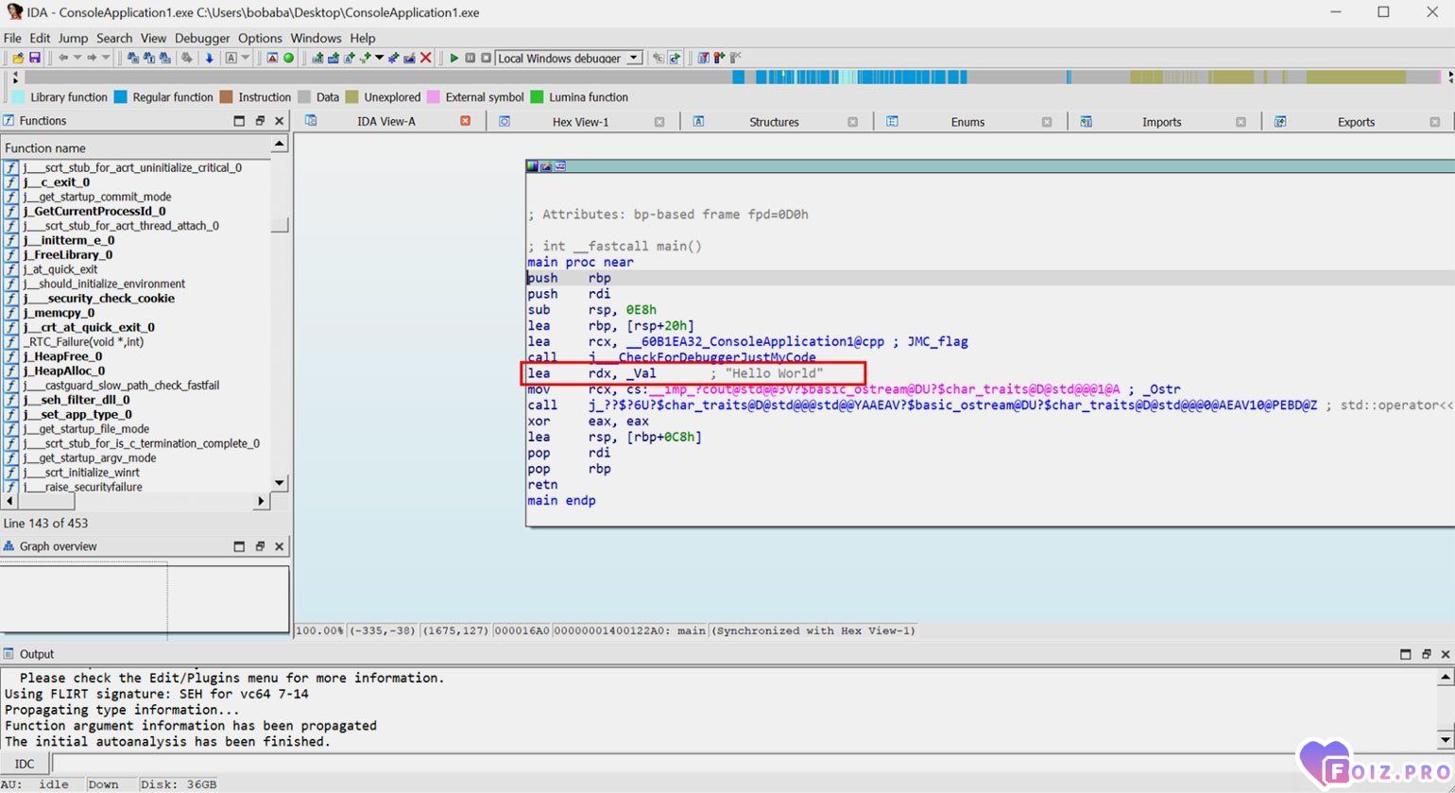Image resolution: width=1455 pixels, height=793 pixels.
Task: Click the Function name column header
Action: click(137, 147)
